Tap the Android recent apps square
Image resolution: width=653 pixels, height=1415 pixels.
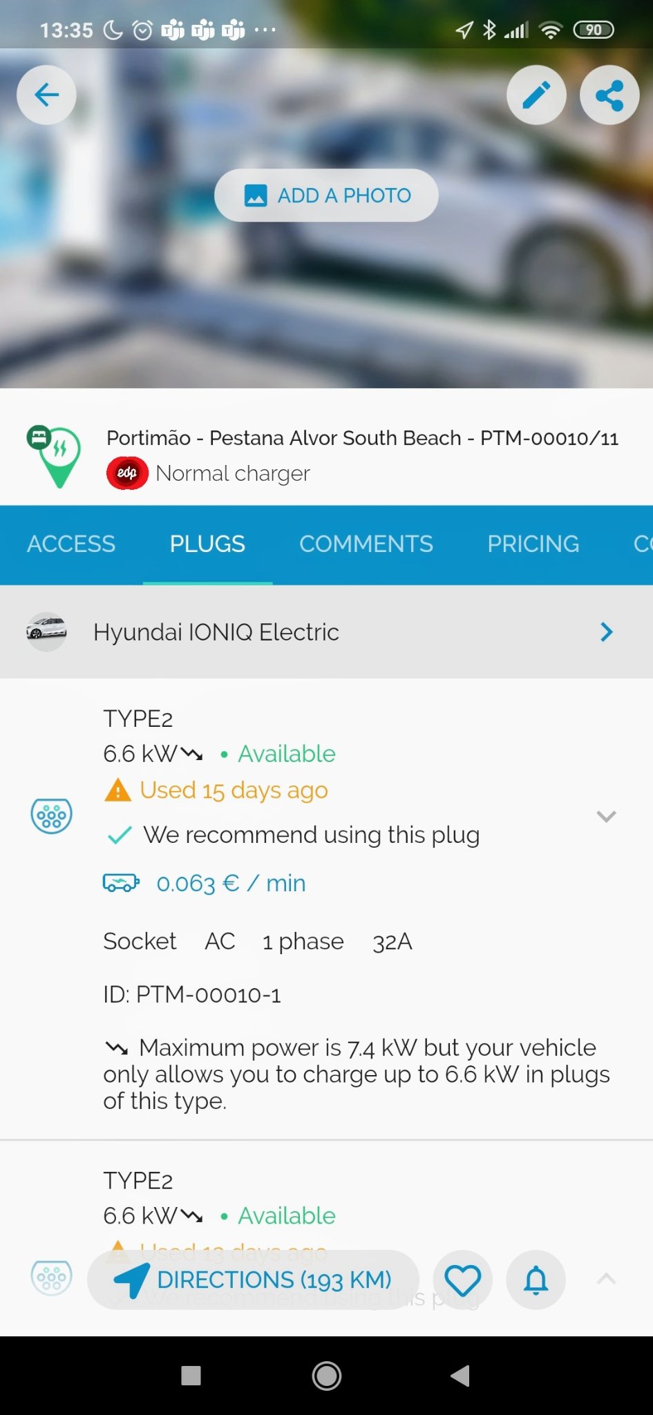[x=191, y=1376]
